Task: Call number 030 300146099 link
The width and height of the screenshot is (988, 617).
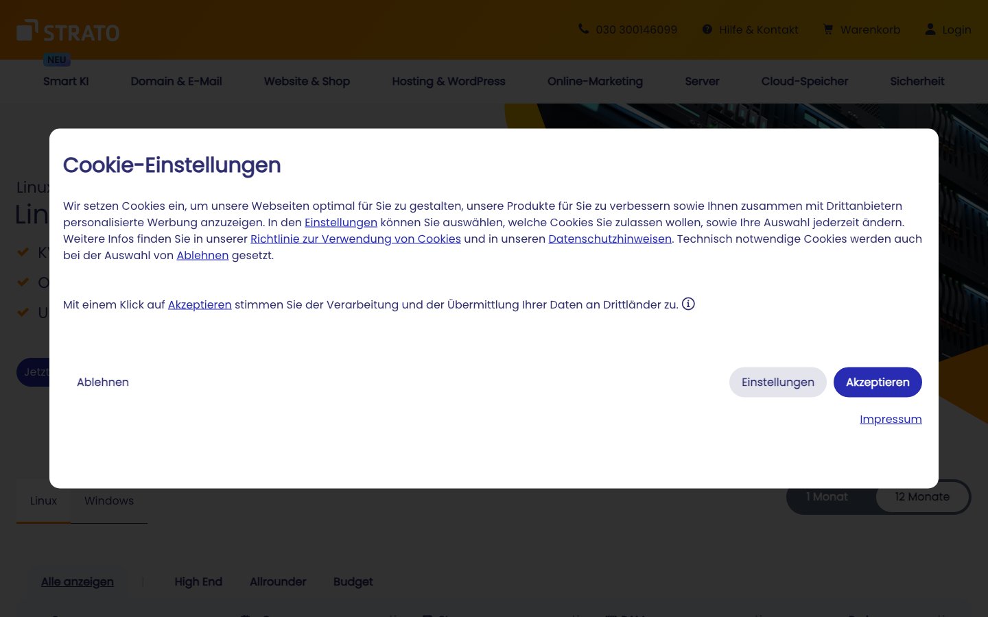Action: (636, 29)
